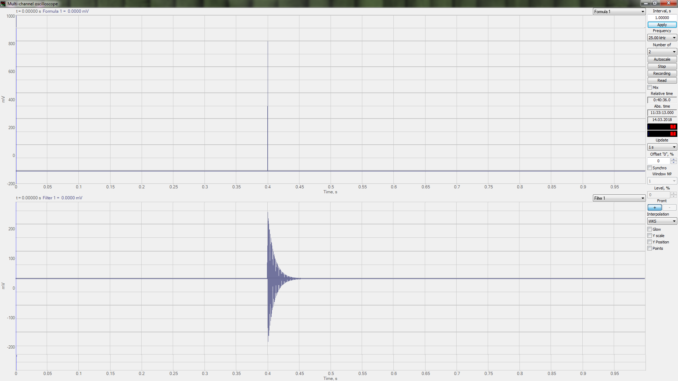Click the Mix checkbox icon

[650, 87]
